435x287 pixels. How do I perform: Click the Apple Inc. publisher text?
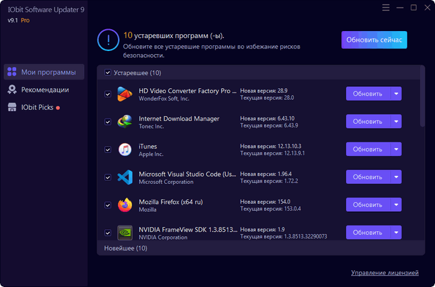pyautogui.click(x=151, y=154)
